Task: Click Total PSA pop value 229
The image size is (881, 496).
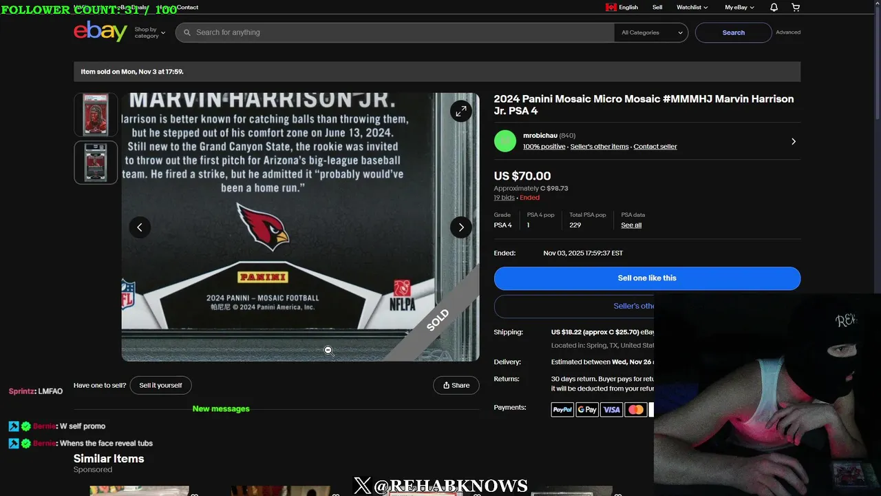Action: coord(575,225)
